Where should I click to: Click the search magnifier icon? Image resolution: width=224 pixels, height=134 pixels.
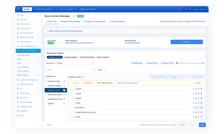coord(93,70)
